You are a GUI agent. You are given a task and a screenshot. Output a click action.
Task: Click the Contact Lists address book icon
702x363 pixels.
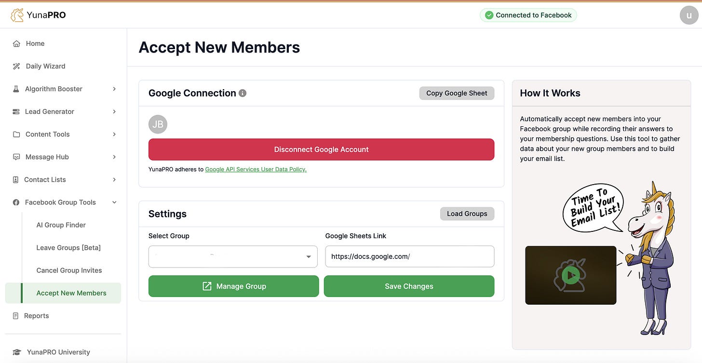15,179
